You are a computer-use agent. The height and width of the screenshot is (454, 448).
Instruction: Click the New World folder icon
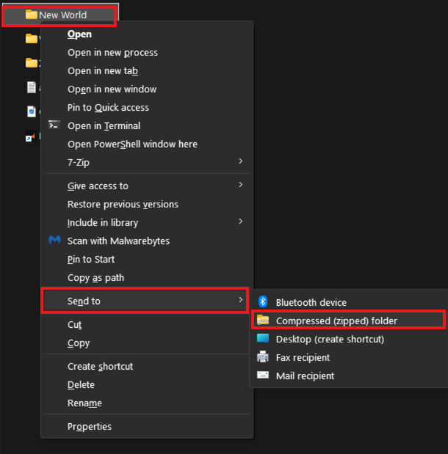coord(31,15)
